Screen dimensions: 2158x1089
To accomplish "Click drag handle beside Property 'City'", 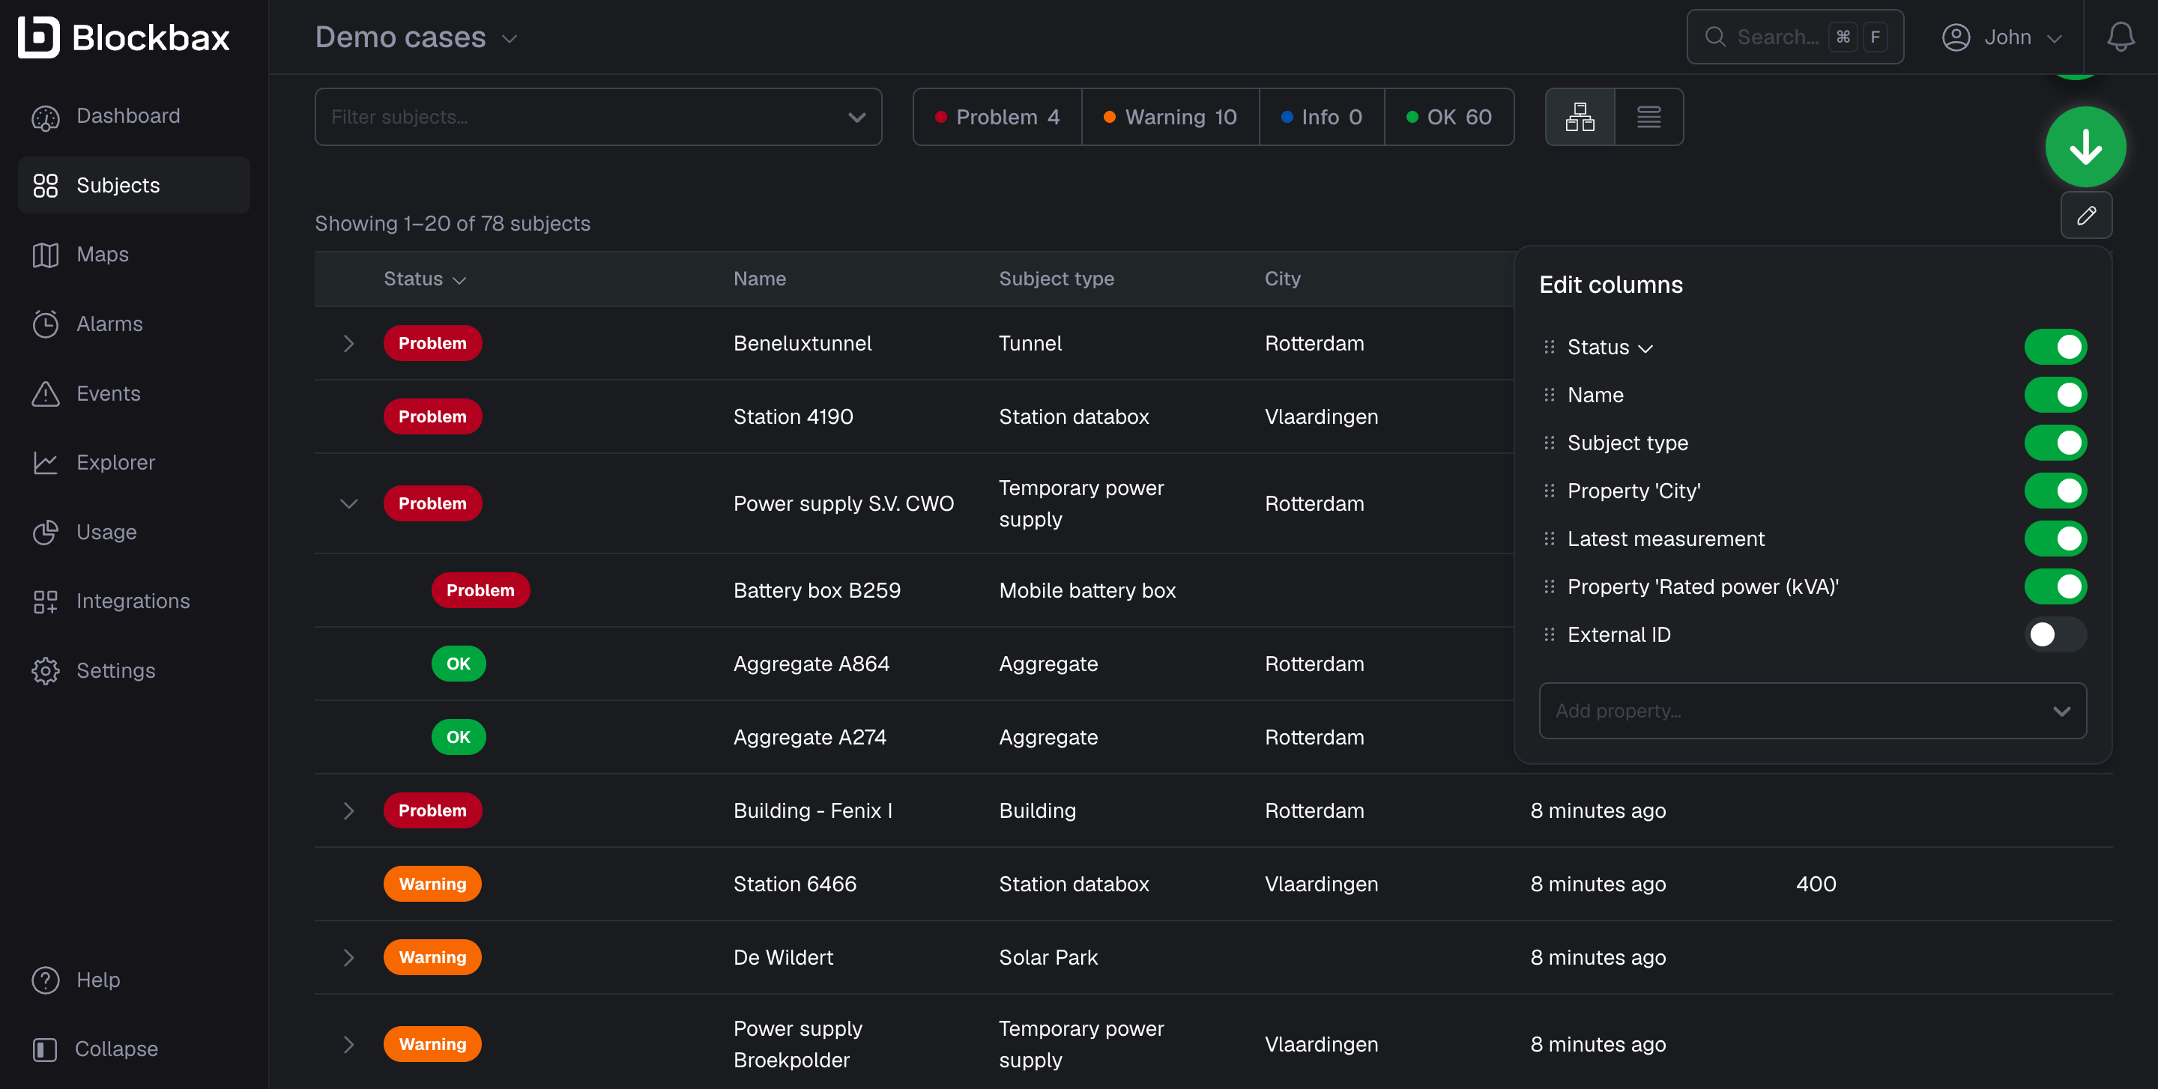I will pyautogui.click(x=1549, y=491).
